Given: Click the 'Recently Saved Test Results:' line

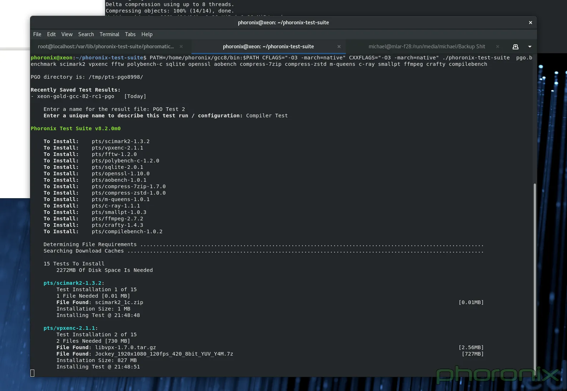Looking at the screenshot, I should coord(75,90).
